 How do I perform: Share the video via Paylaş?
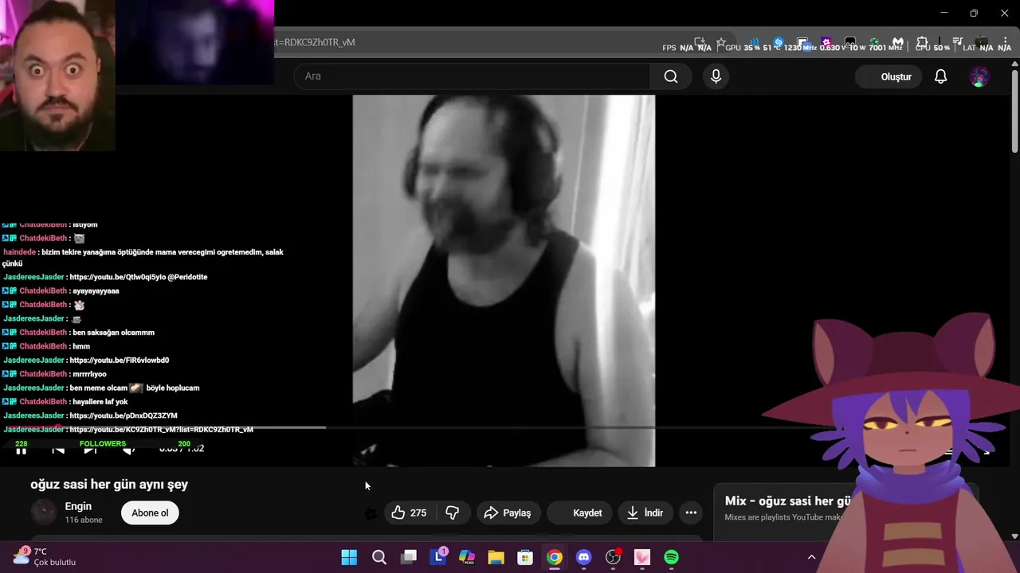click(x=508, y=513)
